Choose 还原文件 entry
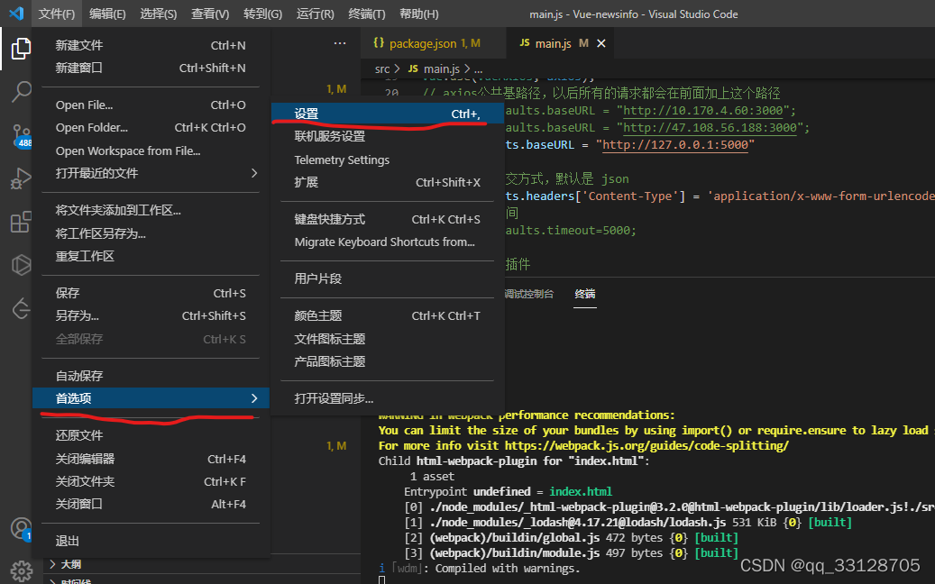Screen dimensions: 935x584 pos(151,435)
